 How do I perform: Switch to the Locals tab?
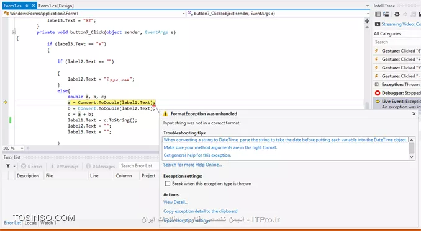click(x=30, y=223)
